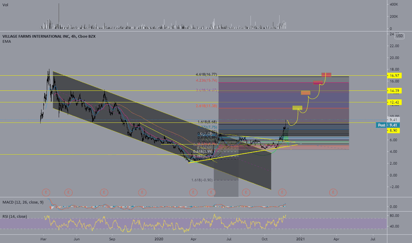Click the Jun time axis label
This screenshot has width=412, height=243.
coord(76,239)
